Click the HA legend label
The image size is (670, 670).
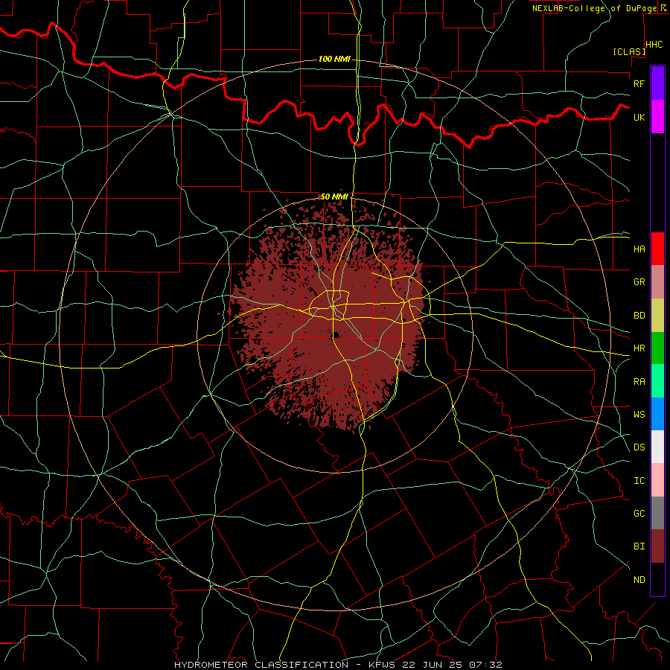tap(639, 249)
